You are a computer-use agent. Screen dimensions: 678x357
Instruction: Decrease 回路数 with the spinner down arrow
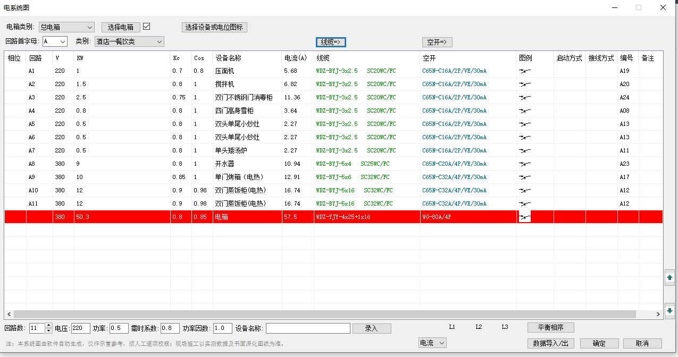(x=48, y=330)
